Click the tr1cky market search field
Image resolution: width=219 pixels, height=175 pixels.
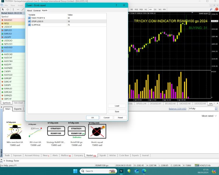202,108
